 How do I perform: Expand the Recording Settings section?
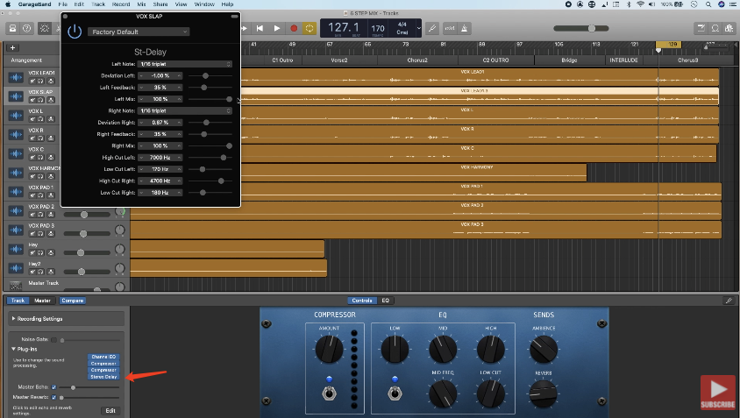tap(13, 319)
